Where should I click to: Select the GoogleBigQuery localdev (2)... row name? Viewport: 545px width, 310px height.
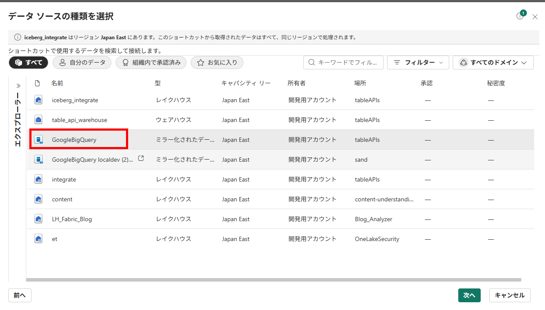click(92, 160)
